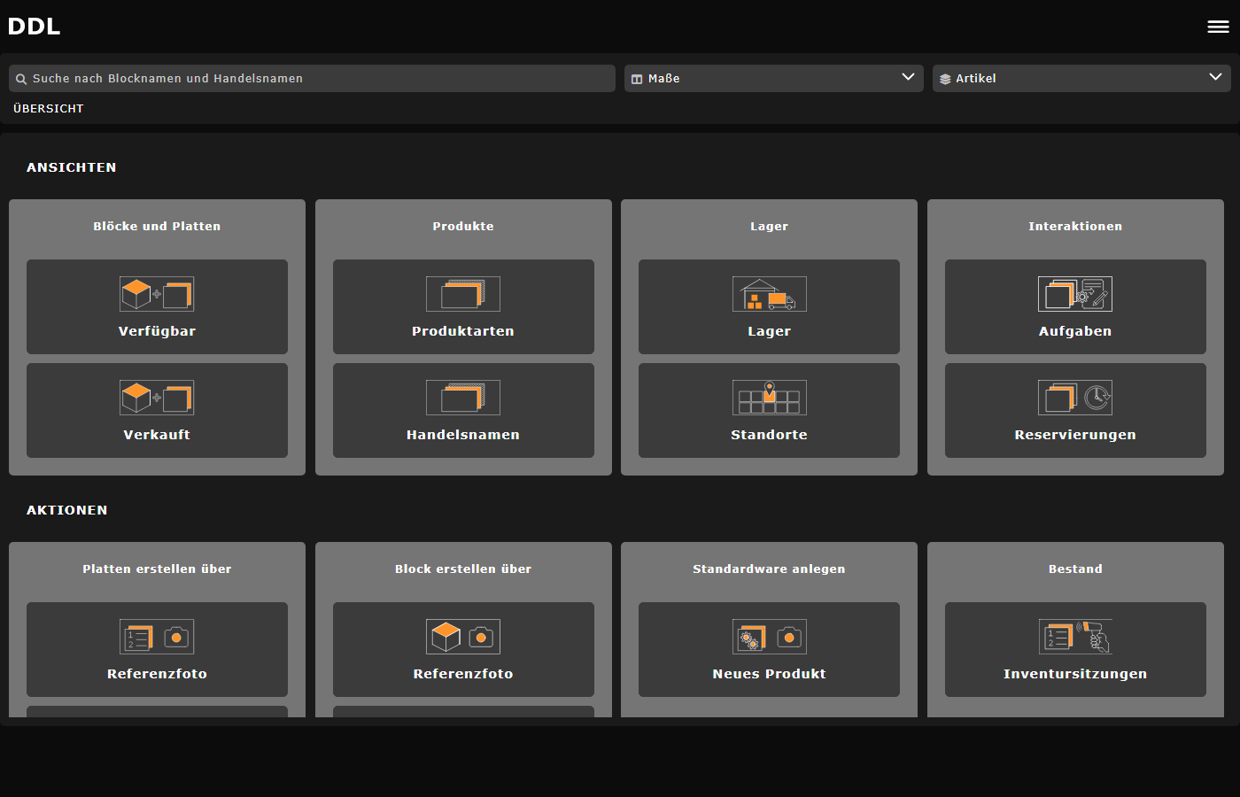Image resolution: width=1240 pixels, height=797 pixels.
Task: Expand the chevron on the Artikel selector
Action: tap(1216, 78)
